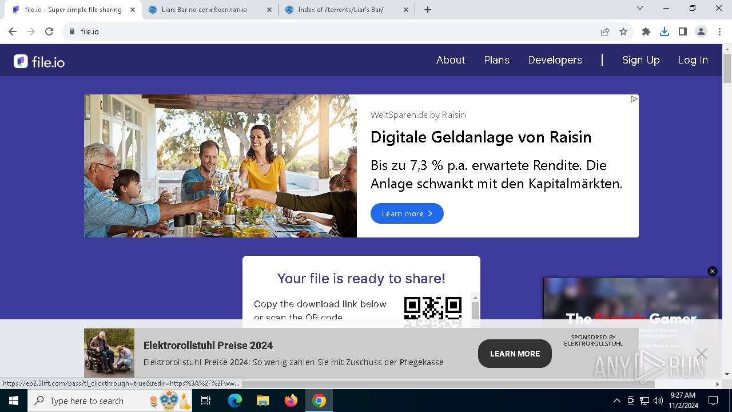Open Task View on taskbar
Image resolution: width=732 pixels, height=412 pixels.
click(x=206, y=401)
